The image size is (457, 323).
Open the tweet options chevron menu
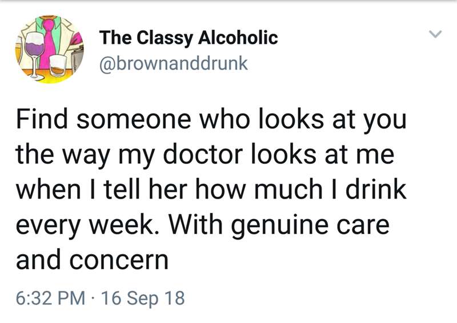point(435,36)
